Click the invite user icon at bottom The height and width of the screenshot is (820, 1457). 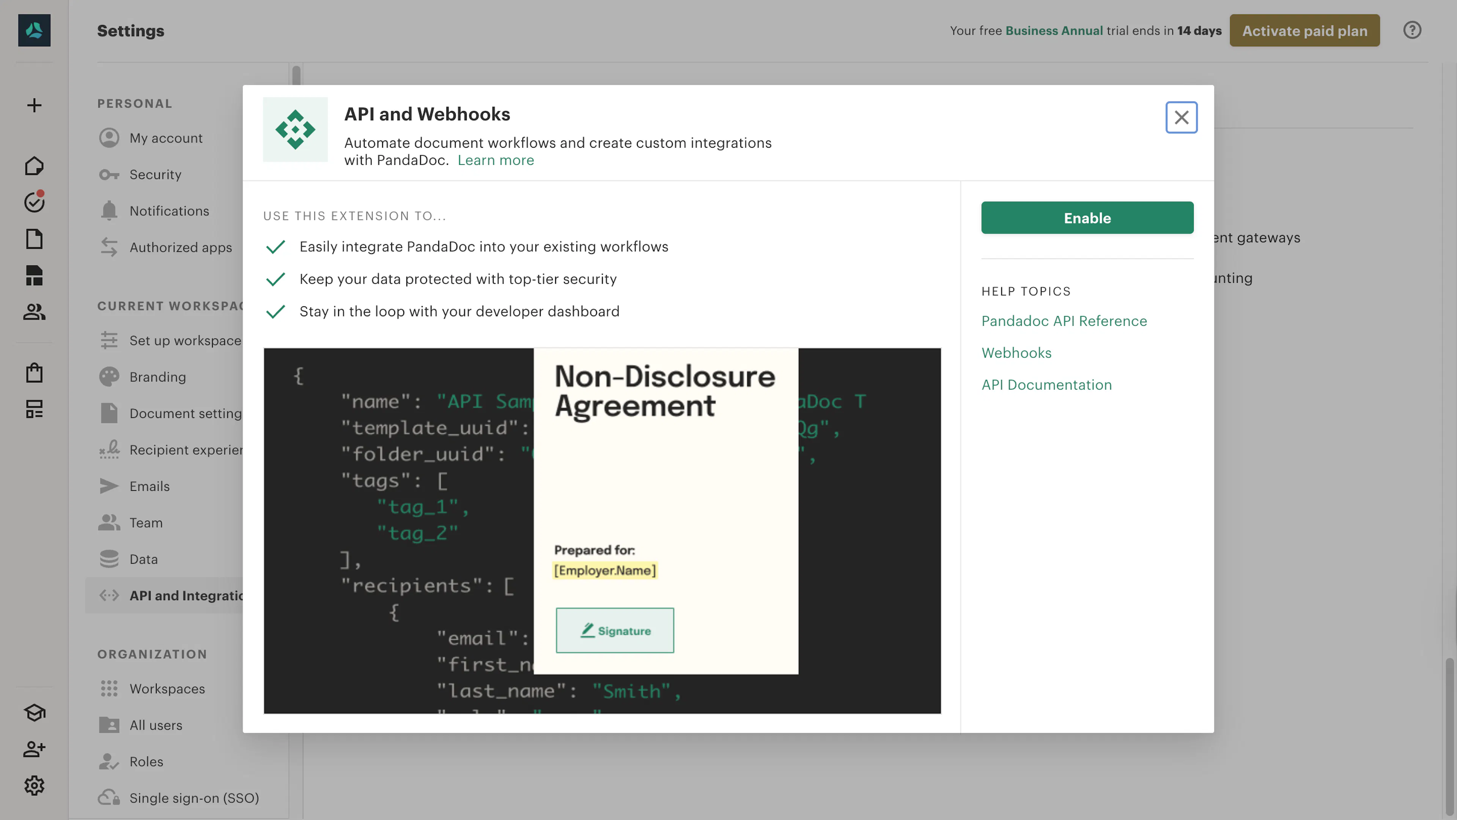point(34,749)
